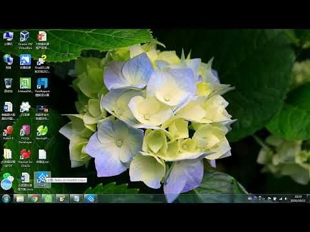This screenshot has height=232, width=310.
Task: Launch the green InfoteamDM shortcut icon
Action: [x=25, y=85]
